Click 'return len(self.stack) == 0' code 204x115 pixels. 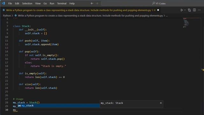click(x=45, y=77)
